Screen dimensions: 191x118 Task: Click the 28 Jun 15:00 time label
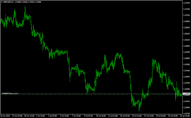29,116
